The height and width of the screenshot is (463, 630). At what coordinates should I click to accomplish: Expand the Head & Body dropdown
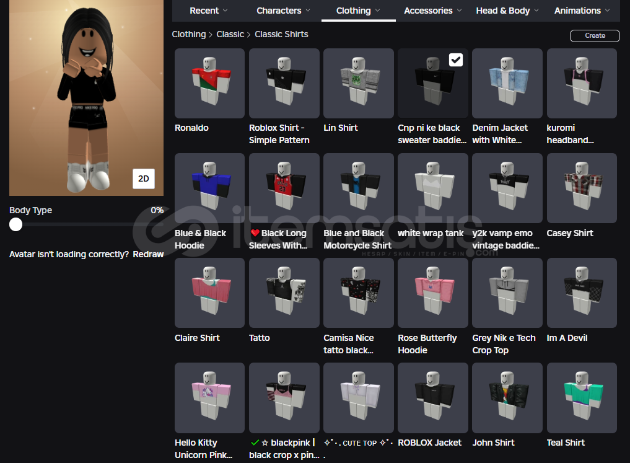point(507,11)
